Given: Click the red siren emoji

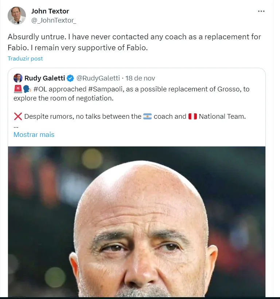Looking at the screenshot, I should point(18,89).
